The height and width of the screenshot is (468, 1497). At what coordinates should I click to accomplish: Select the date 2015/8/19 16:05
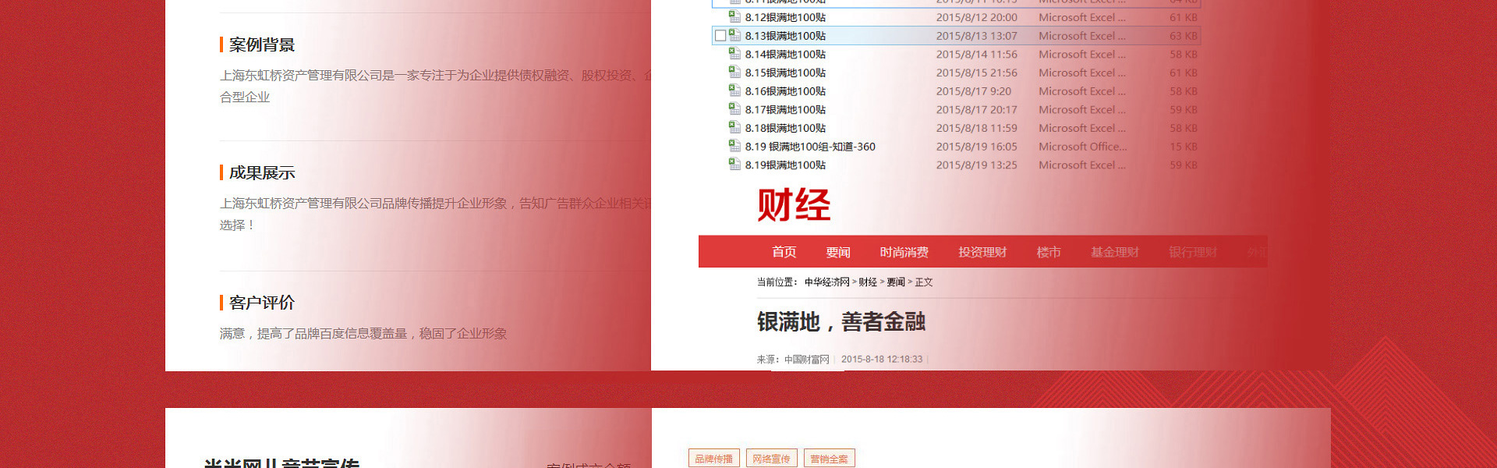click(x=976, y=147)
